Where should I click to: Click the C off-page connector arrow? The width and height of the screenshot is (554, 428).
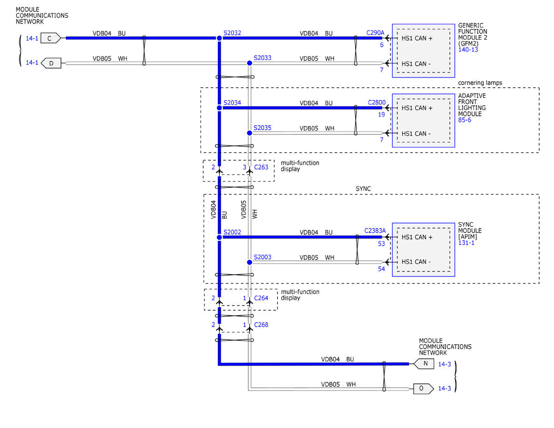pos(51,38)
